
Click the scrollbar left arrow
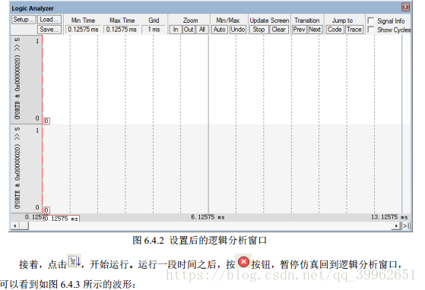click(15, 225)
